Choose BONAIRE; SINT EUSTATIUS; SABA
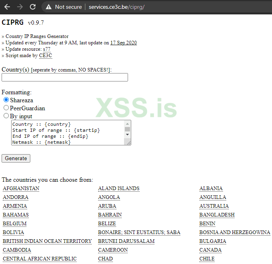 click(x=139, y=232)
